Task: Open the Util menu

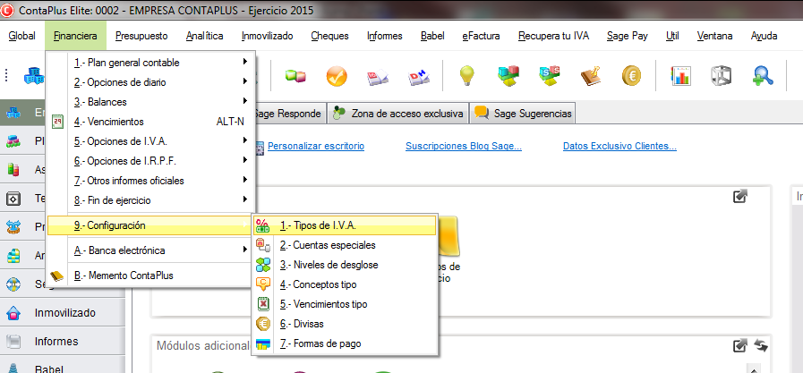Action: [672, 36]
